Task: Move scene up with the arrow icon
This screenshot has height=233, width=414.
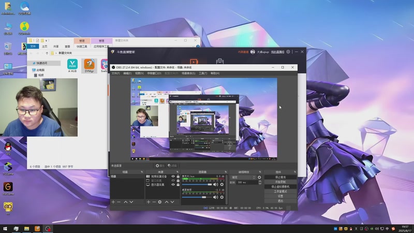Action: 126,202
